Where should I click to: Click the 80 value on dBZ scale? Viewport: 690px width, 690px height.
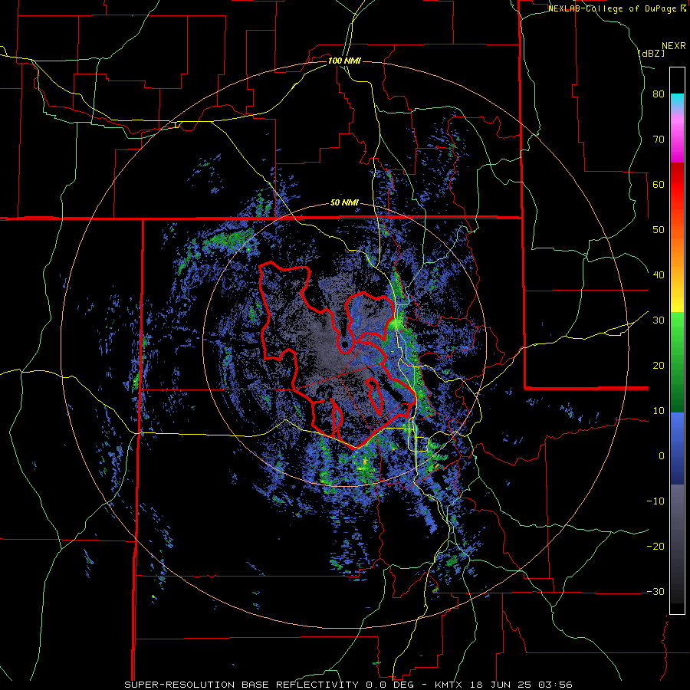659,94
